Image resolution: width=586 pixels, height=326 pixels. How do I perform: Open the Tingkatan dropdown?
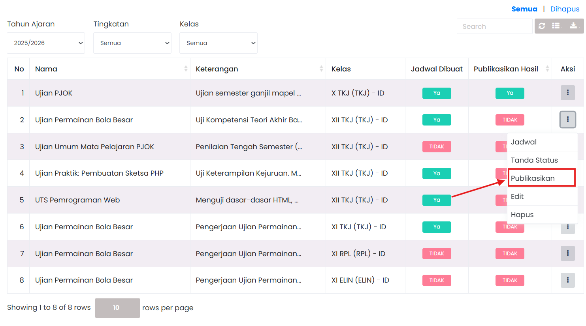132,43
